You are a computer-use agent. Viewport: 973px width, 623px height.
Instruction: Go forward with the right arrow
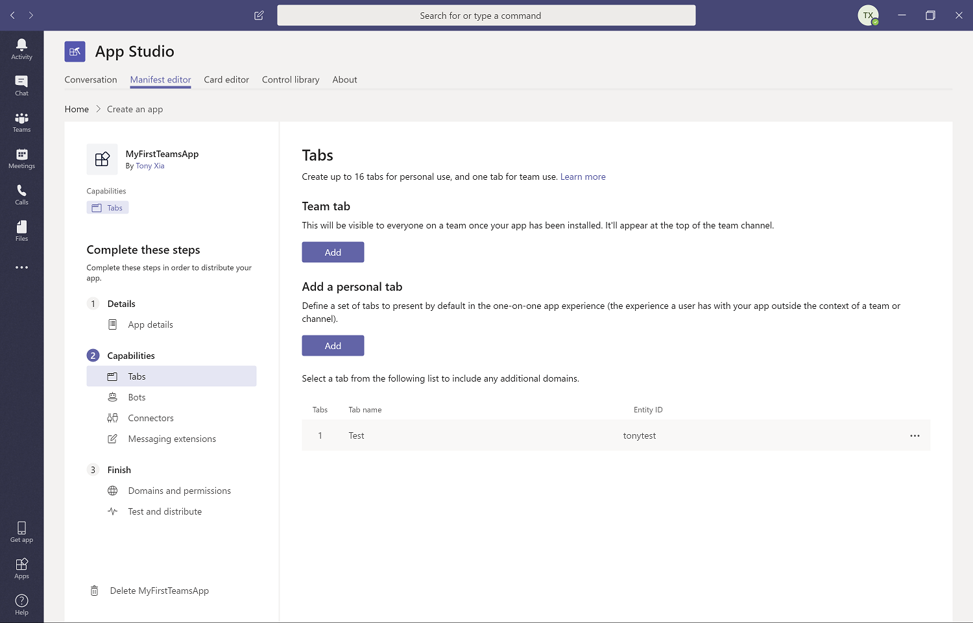[x=30, y=16]
